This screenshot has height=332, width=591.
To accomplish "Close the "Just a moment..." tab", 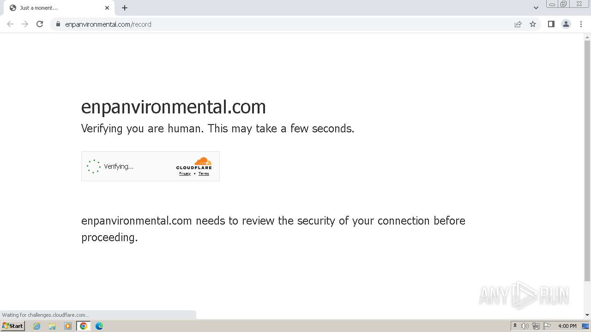I will click(107, 8).
